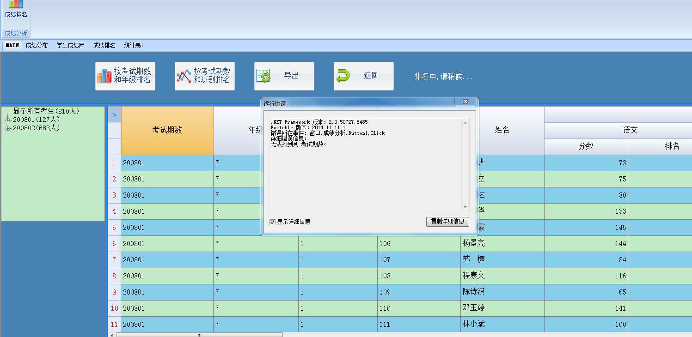Select the 200801(127人) tree item
Image resolution: width=692 pixels, height=337 pixels.
[37, 120]
